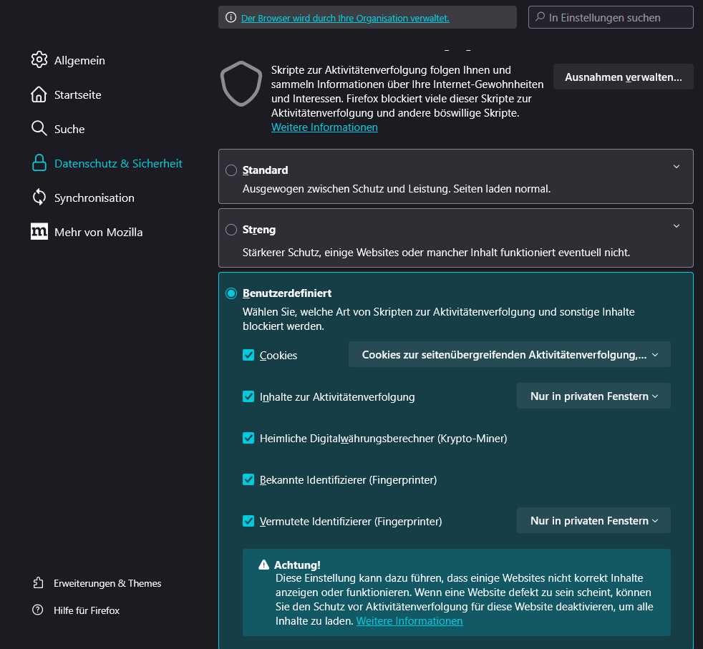This screenshot has height=649, width=703.
Task: Click the gear icon for Allgemein
Action: (39, 60)
